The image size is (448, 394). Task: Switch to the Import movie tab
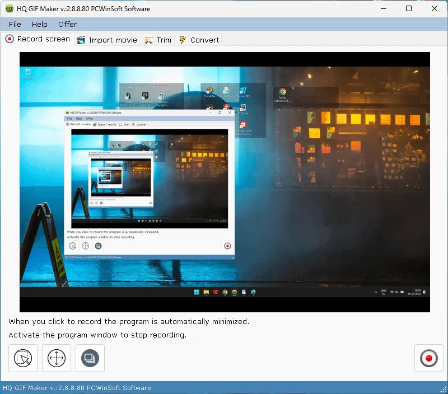107,40
